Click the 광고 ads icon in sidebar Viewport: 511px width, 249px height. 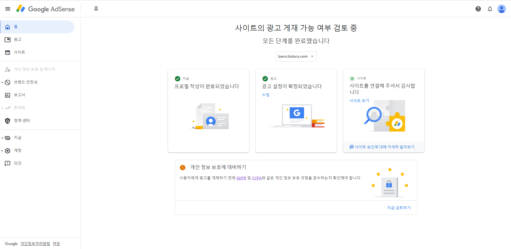click(x=7, y=39)
